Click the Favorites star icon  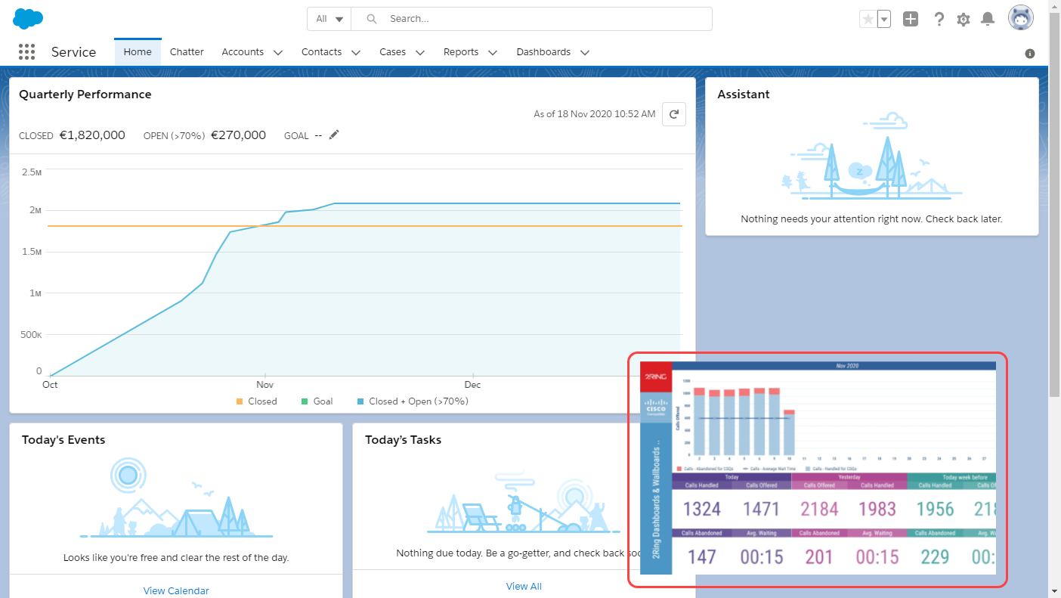pos(868,20)
